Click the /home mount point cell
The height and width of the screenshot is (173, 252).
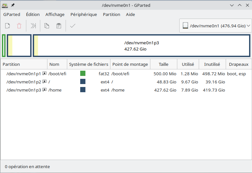[x=118, y=90]
